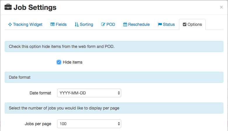
Task: Click the 'Check this option hide items' notice
Action: 114,46
